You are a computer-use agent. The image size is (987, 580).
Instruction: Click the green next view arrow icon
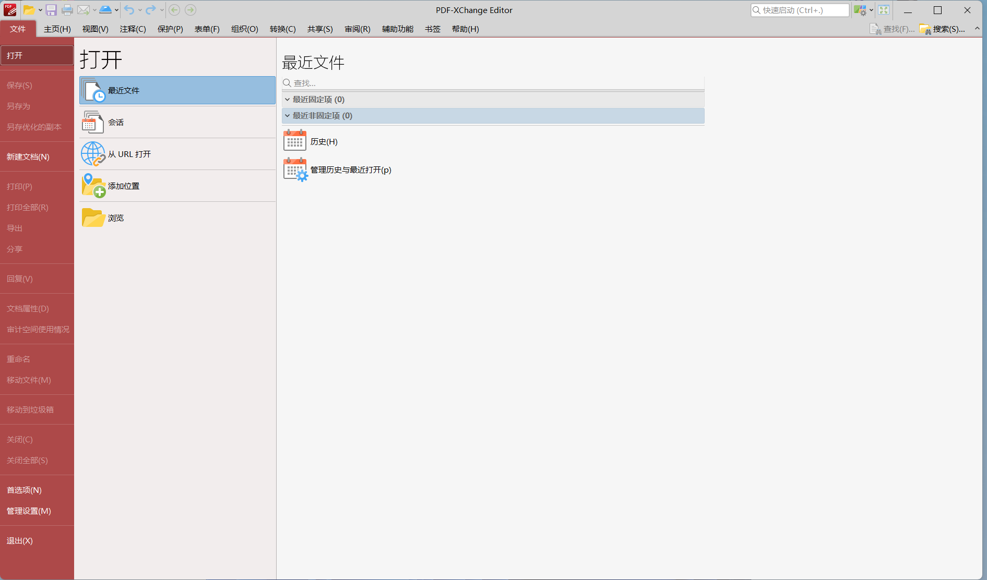(x=191, y=10)
